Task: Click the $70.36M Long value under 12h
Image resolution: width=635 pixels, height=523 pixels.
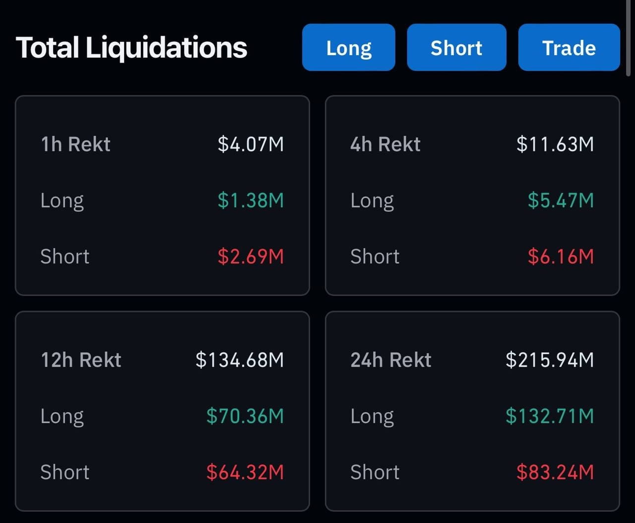Action: pyautogui.click(x=246, y=416)
